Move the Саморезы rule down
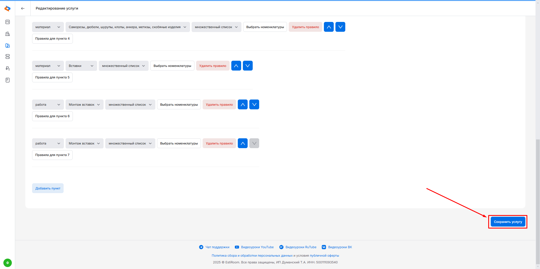 coord(340,27)
